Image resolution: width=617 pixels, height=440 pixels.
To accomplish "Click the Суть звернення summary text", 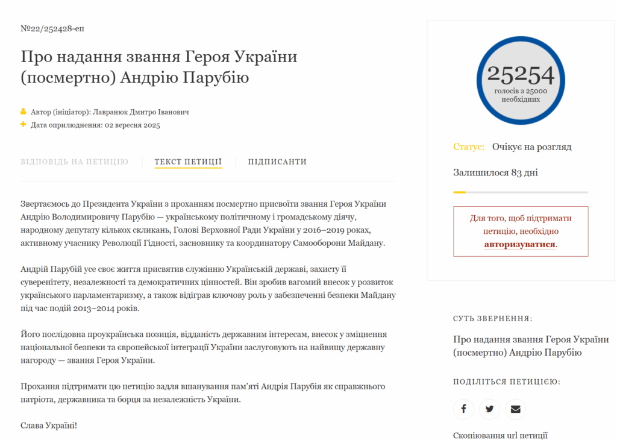I will pyautogui.click(x=531, y=346).
